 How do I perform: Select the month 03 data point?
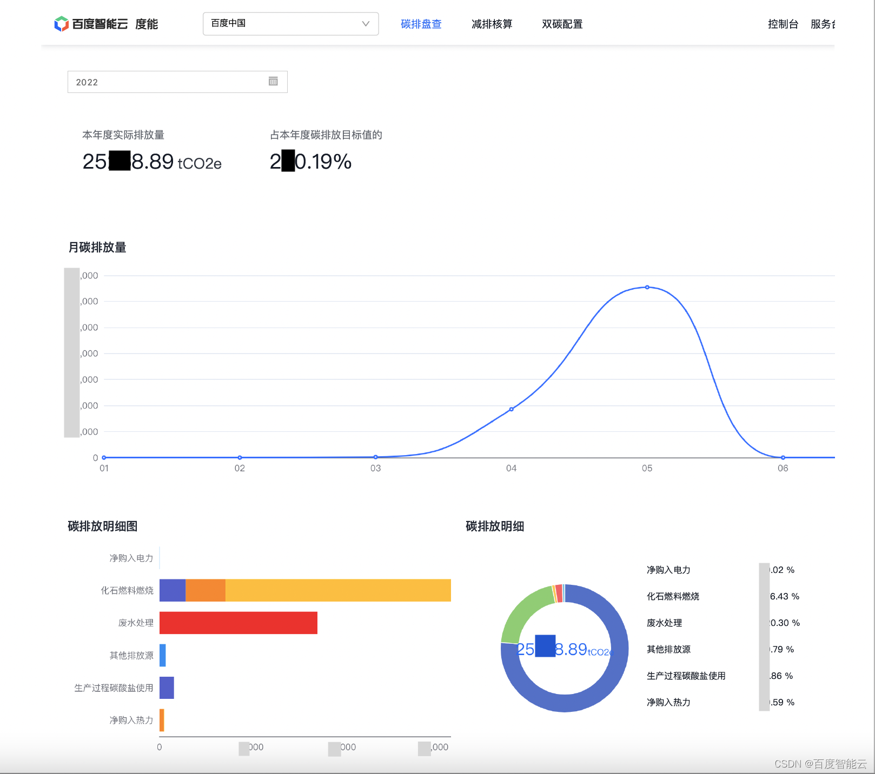pyautogui.click(x=375, y=457)
